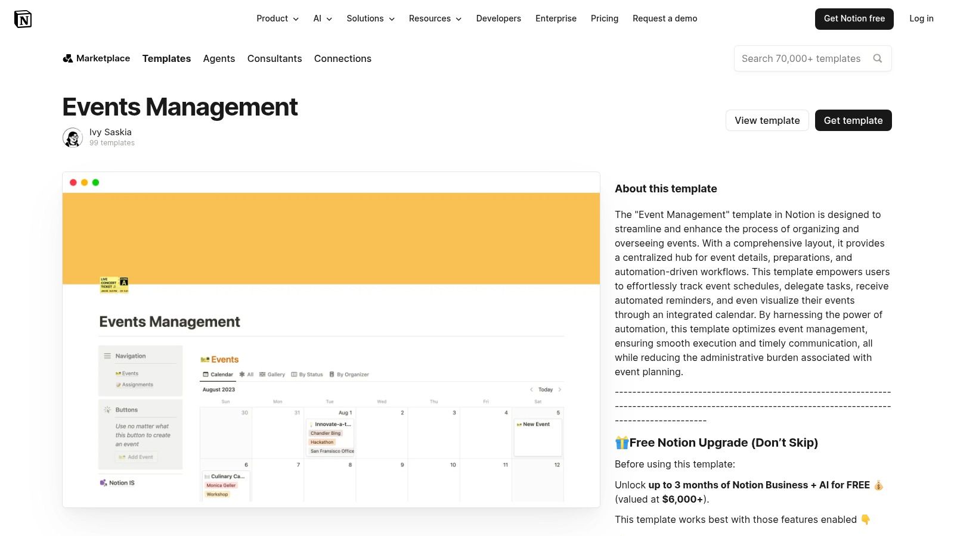Click the Assignments link under Navigation
Screen dimensions: 954x536
click(135, 385)
